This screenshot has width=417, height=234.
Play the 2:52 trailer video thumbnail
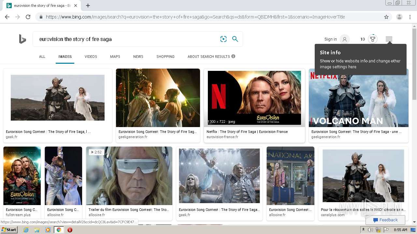coord(129,176)
